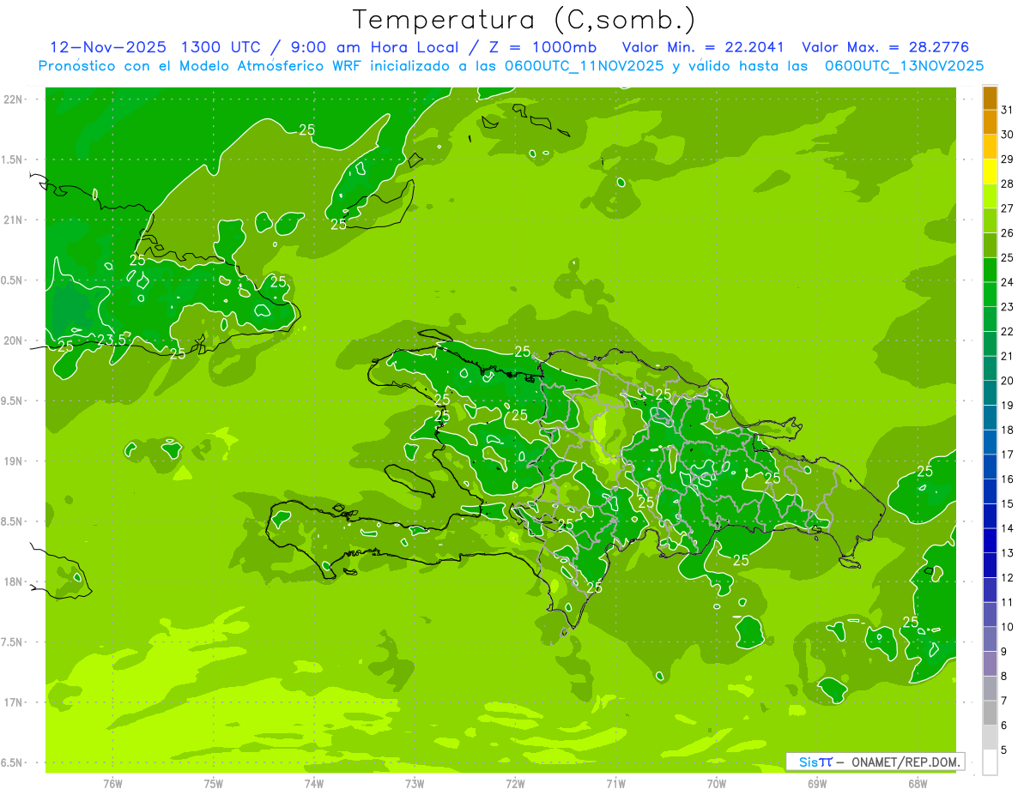Click the '21N' latitude axis label
1030x795 pixels.
[x=13, y=220]
